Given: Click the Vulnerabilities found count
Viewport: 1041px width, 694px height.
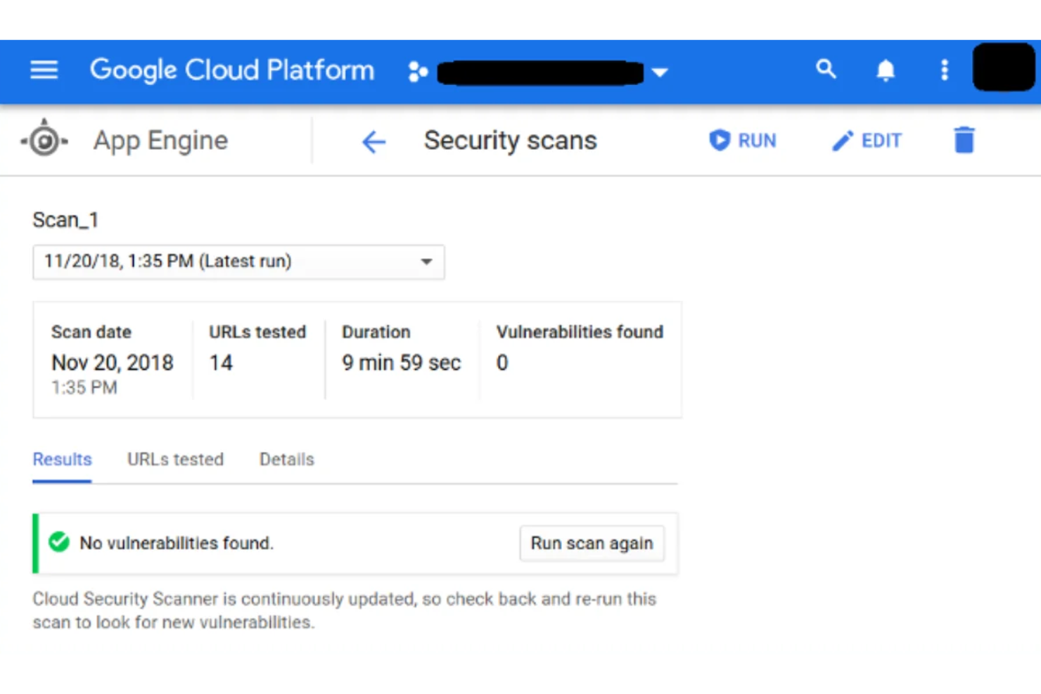Looking at the screenshot, I should [x=502, y=362].
